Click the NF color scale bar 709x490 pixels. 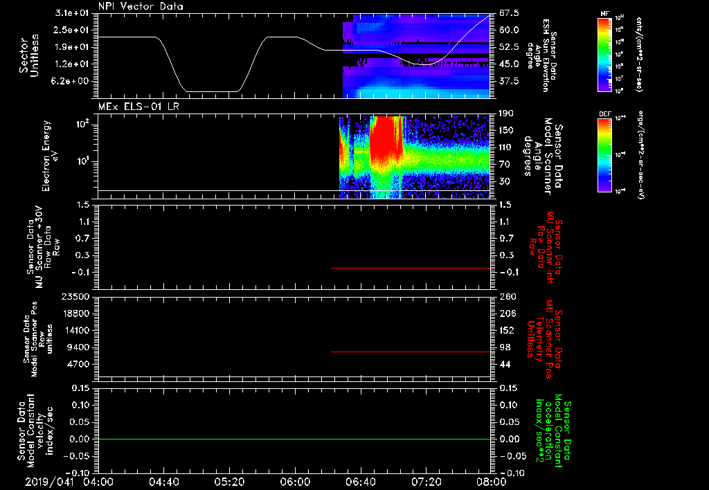click(605, 55)
